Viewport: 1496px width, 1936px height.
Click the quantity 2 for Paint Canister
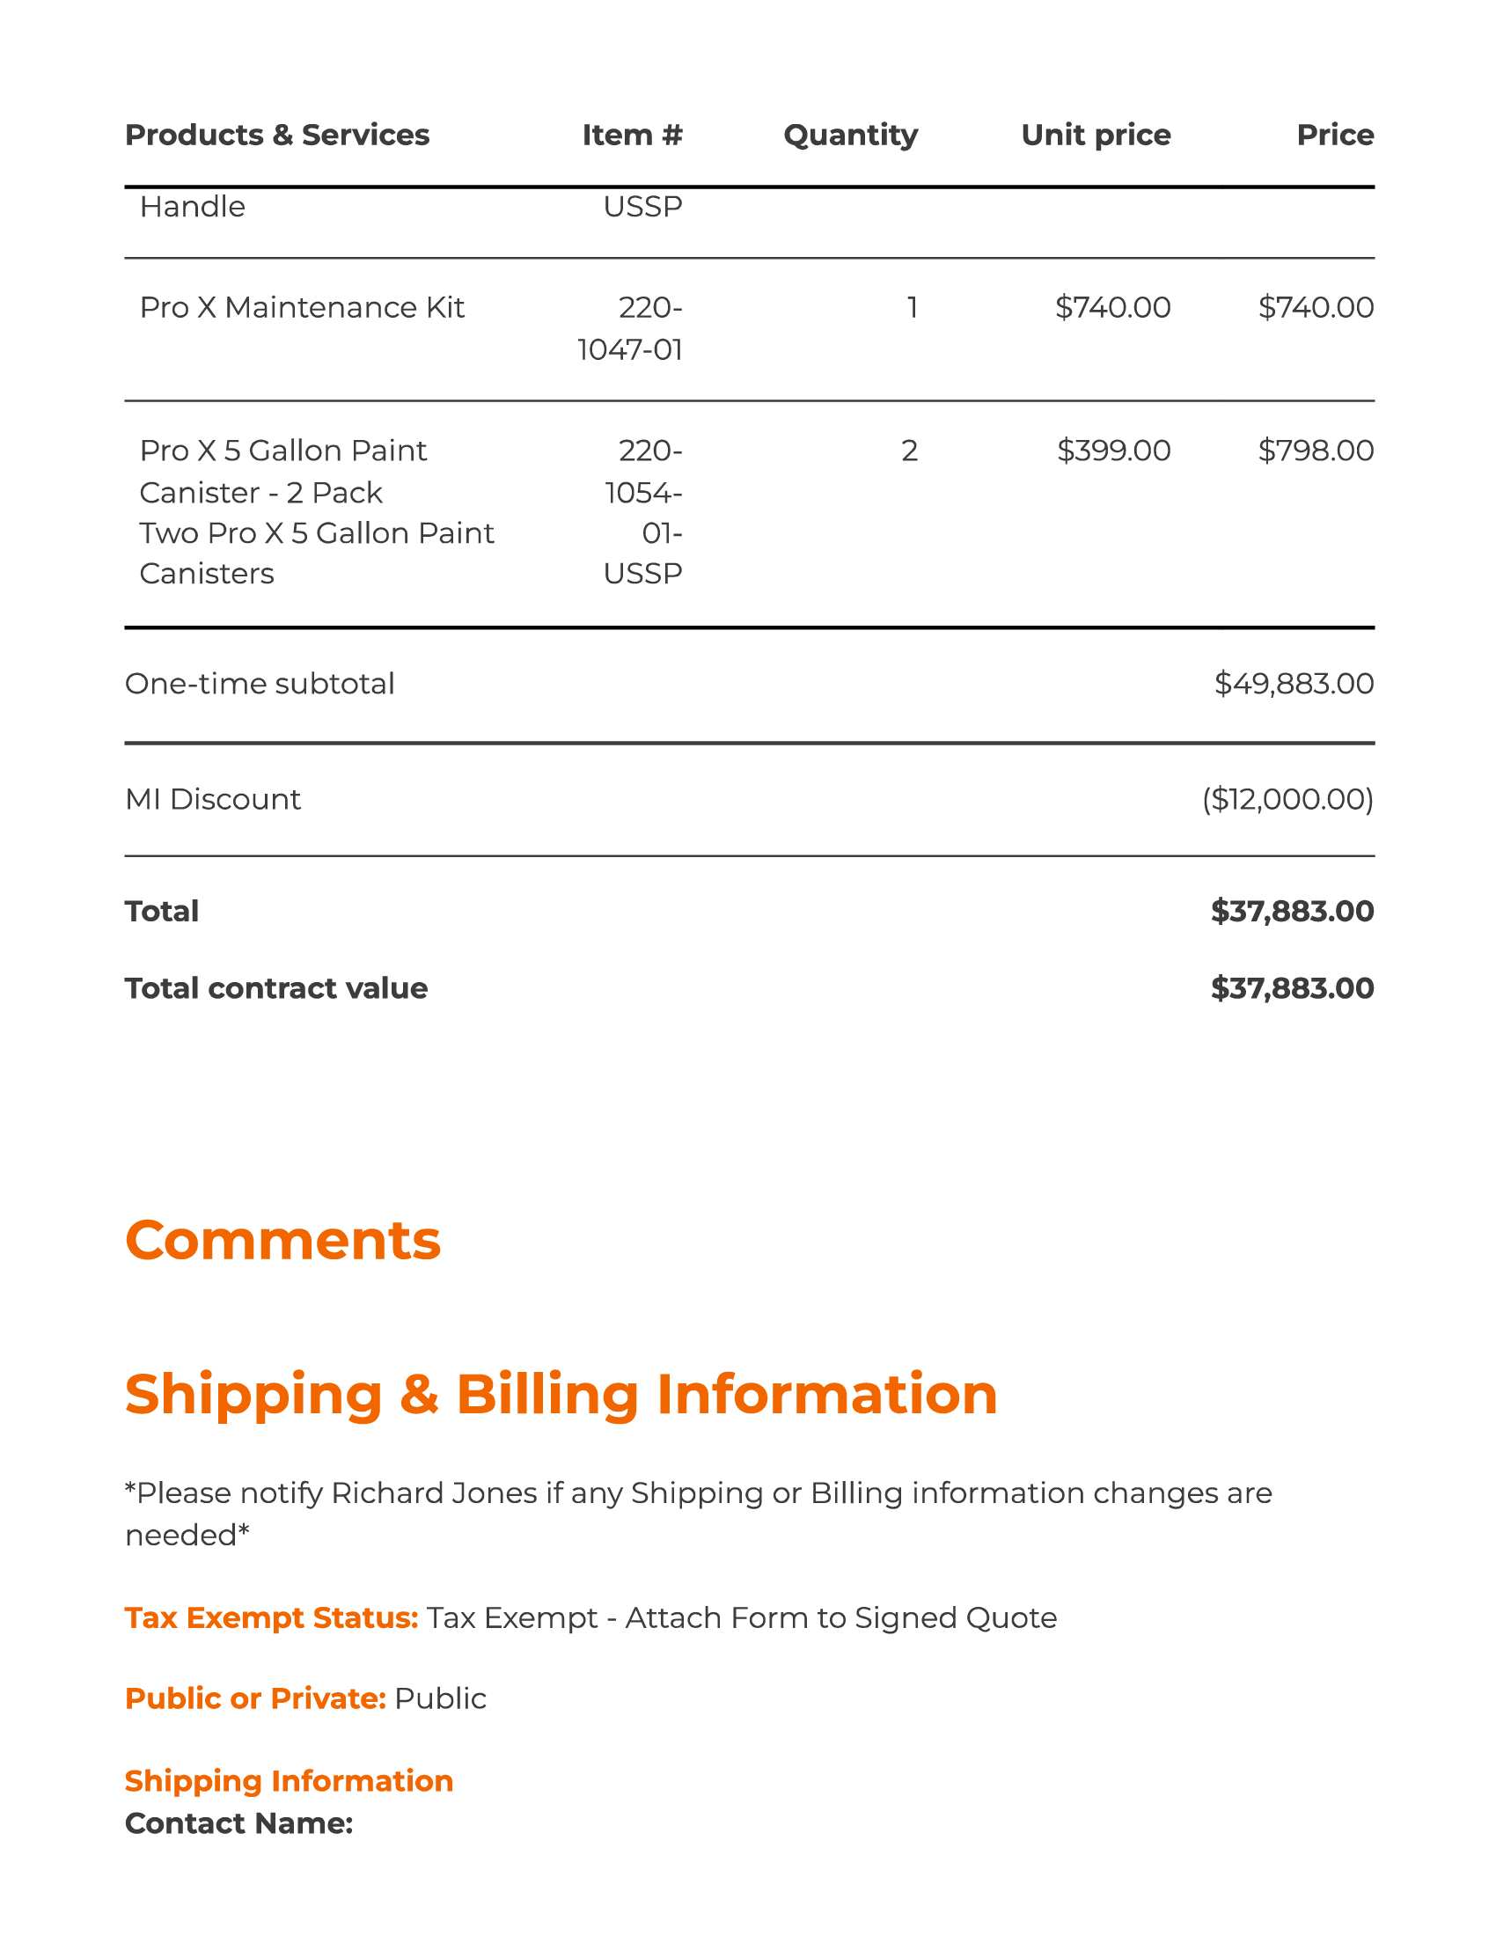click(909, 451)
